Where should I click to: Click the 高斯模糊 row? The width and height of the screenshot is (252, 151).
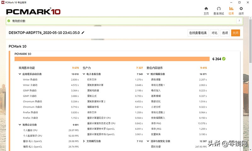(x=179, y=96)
